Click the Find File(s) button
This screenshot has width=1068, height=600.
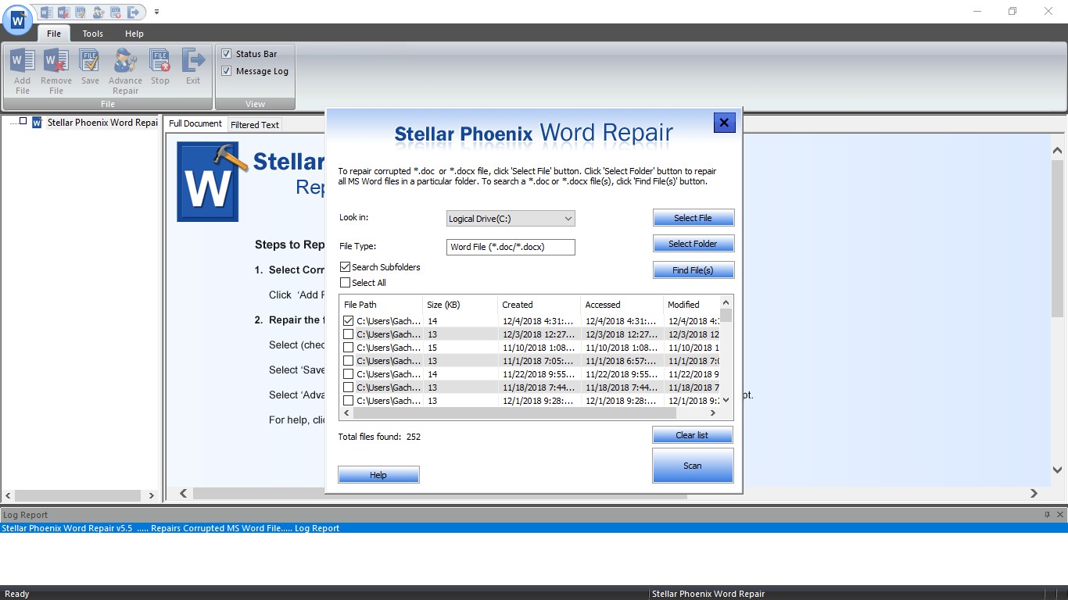coord(693,270)
